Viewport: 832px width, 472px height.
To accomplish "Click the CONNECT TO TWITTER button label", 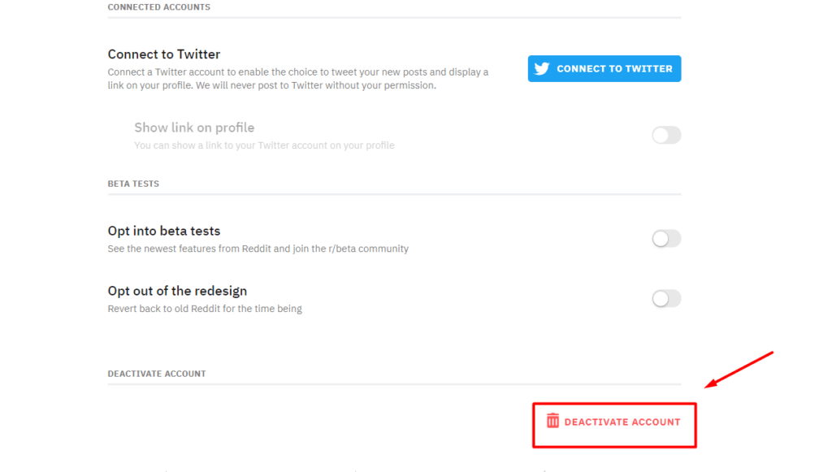I will [x=614, y=69].
